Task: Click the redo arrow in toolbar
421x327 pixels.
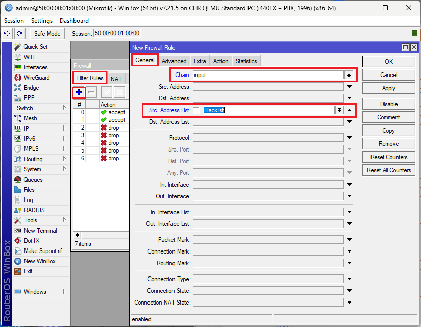Action: [x=19, y=33]
